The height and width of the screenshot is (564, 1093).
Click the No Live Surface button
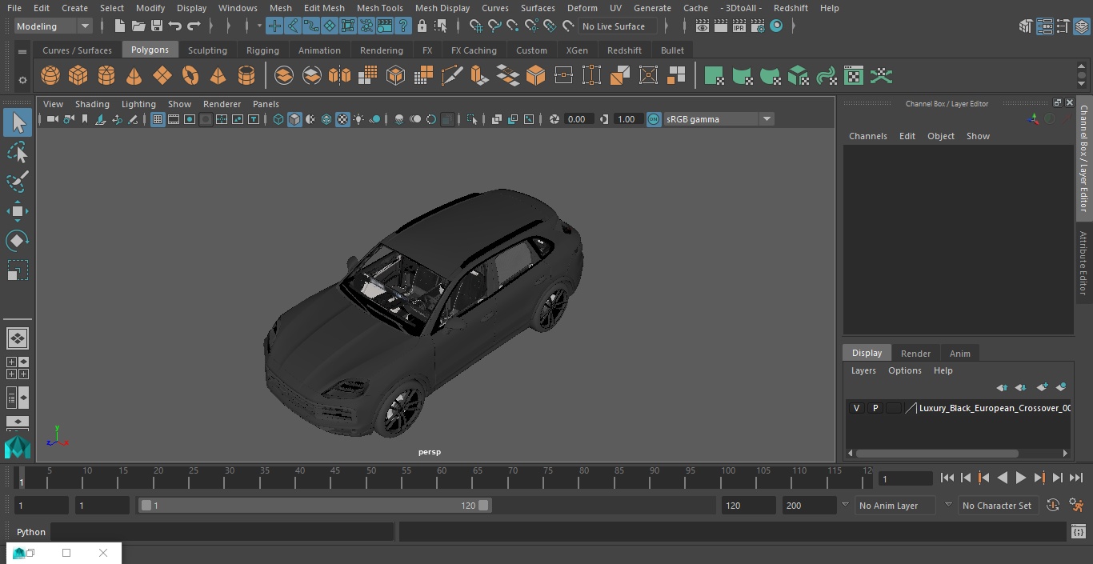(615, 26)
